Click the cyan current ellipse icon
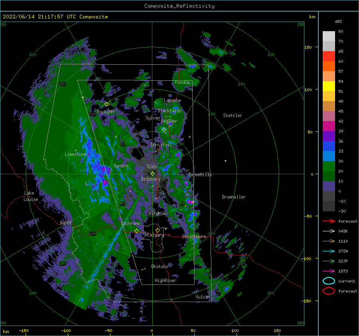The width and height of the screenshot is (359, 336). (329, 281)
